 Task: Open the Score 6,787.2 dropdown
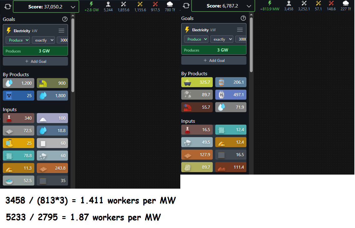click(x=223, y=6)
